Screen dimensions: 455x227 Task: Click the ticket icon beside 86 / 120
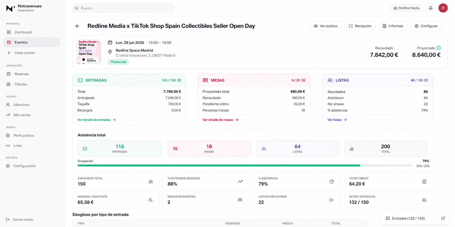pyautogui.click(x=426, y=80)
